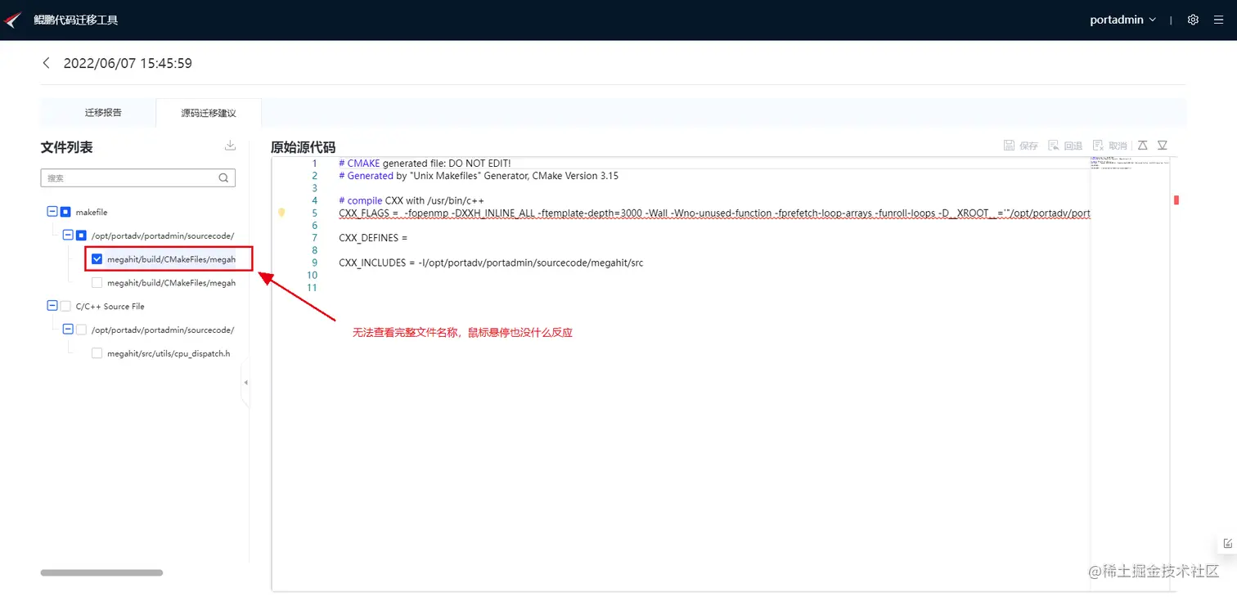Open the portadmin user dropdown
This screenshot has height=597, width=1237.
coord(1122,20)
